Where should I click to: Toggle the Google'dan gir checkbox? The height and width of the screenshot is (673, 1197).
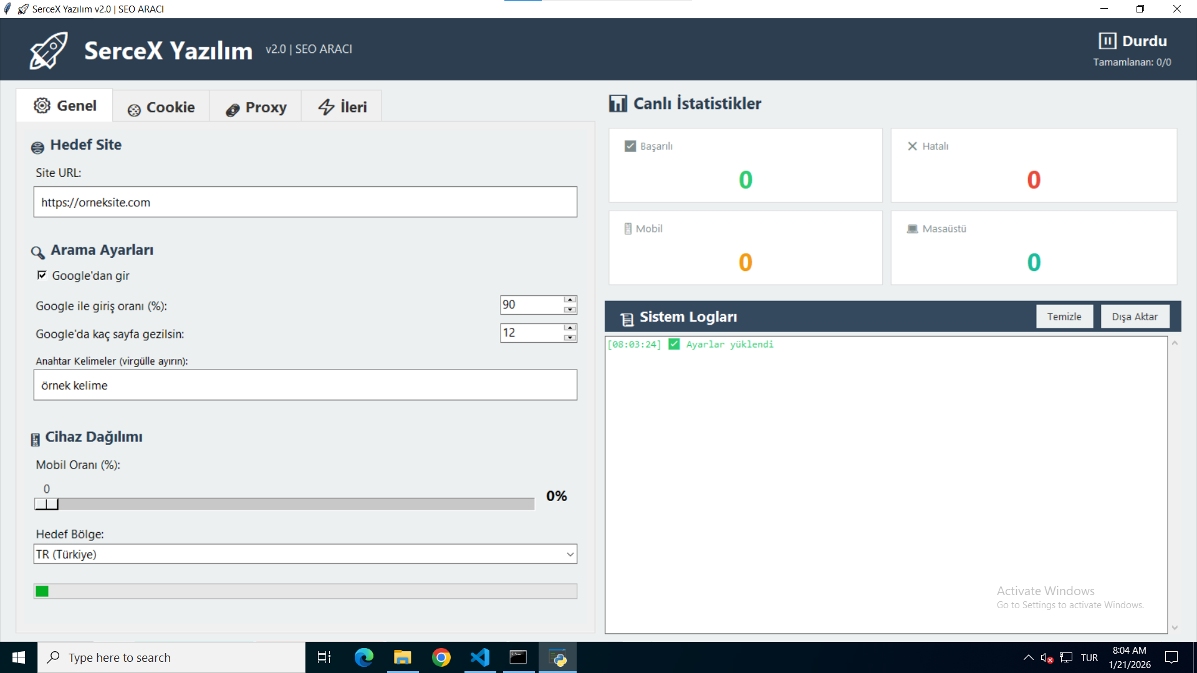coord(42,275)
